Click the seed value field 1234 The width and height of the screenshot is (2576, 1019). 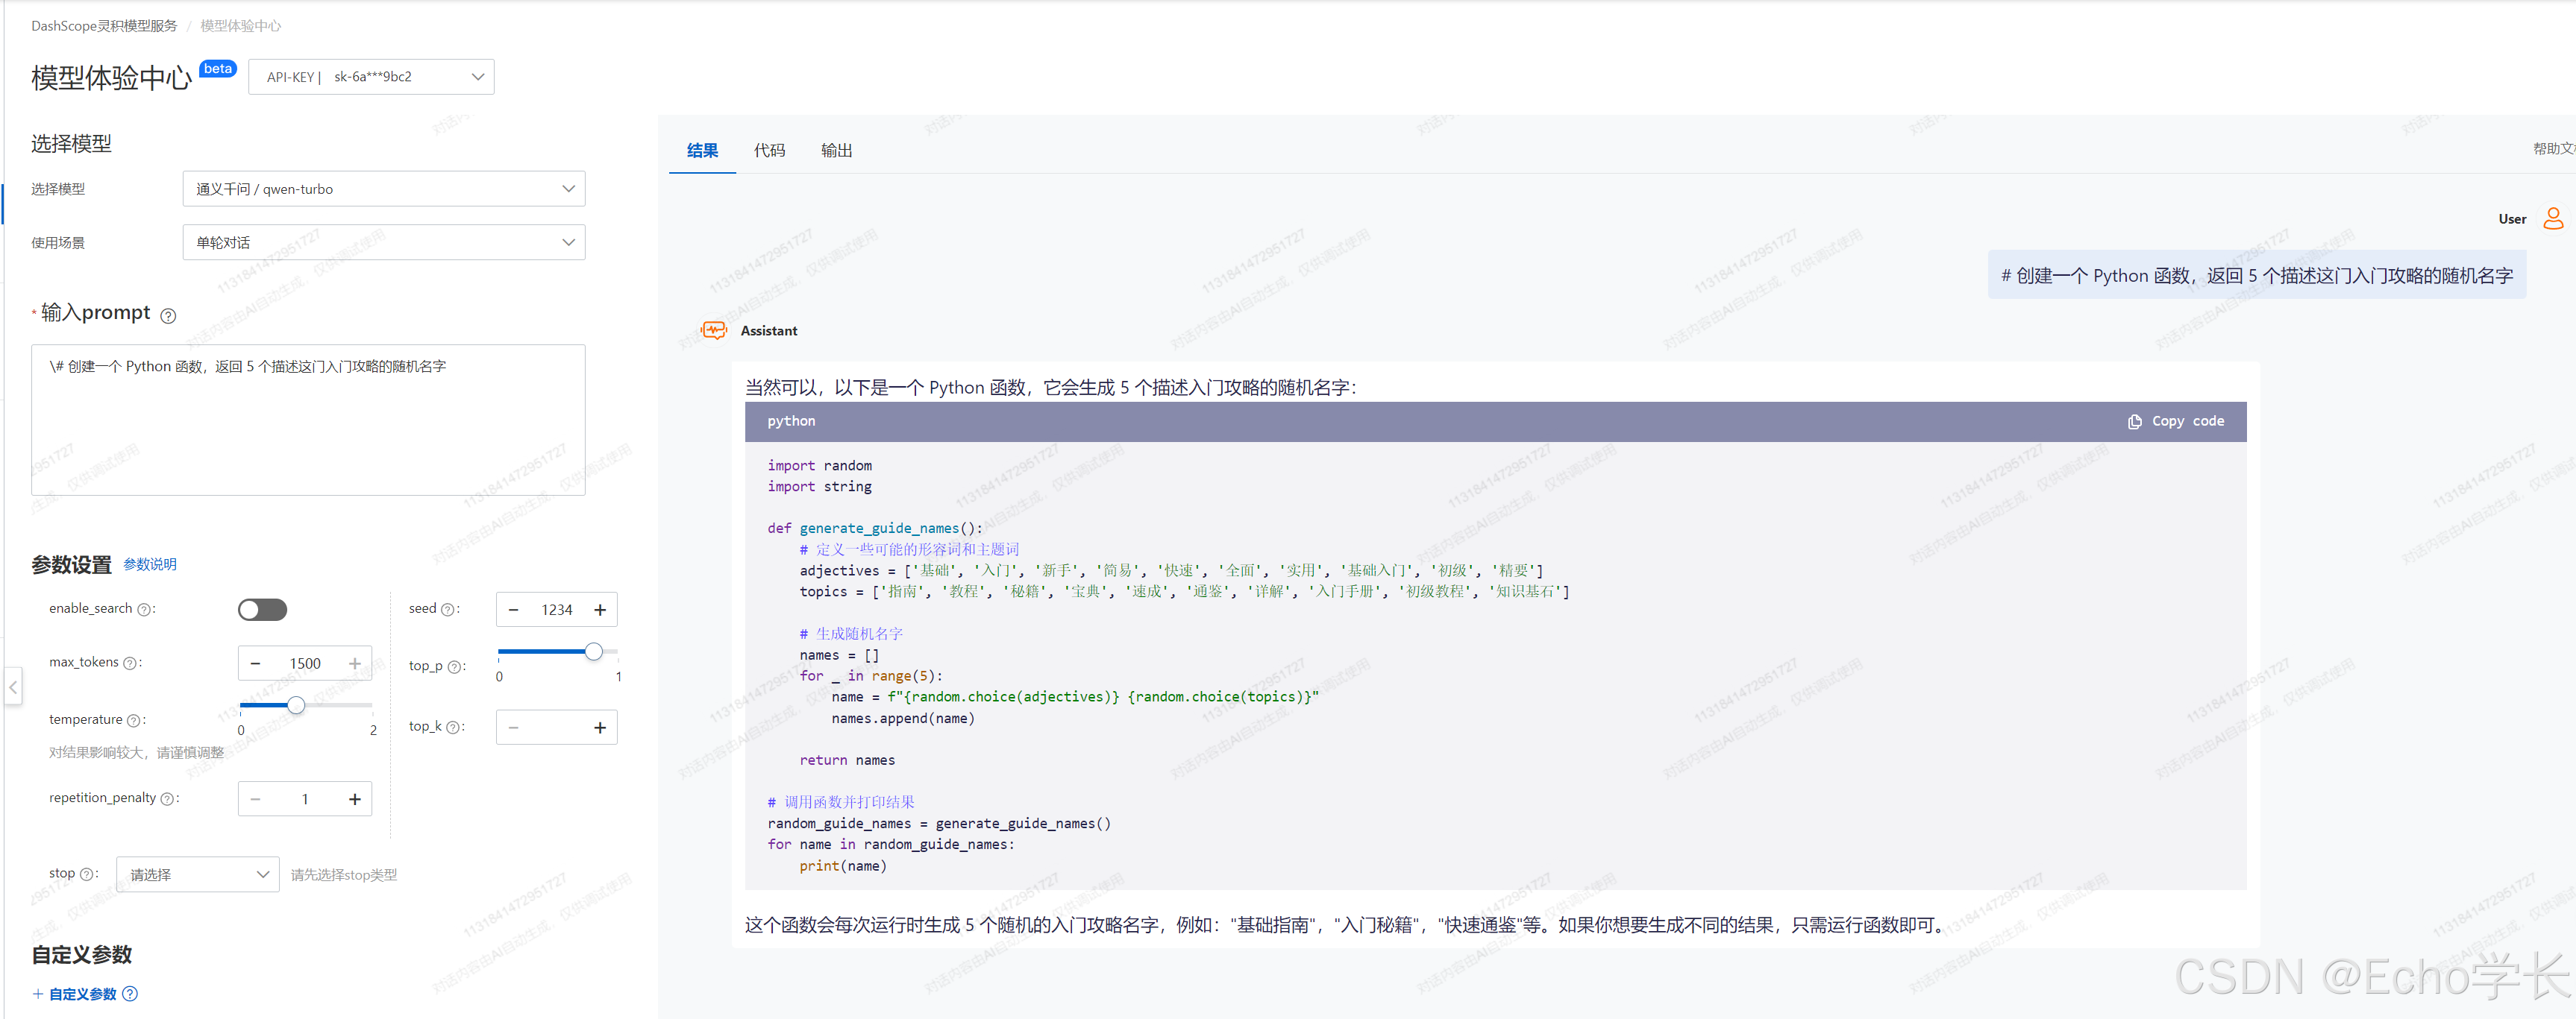557,611
